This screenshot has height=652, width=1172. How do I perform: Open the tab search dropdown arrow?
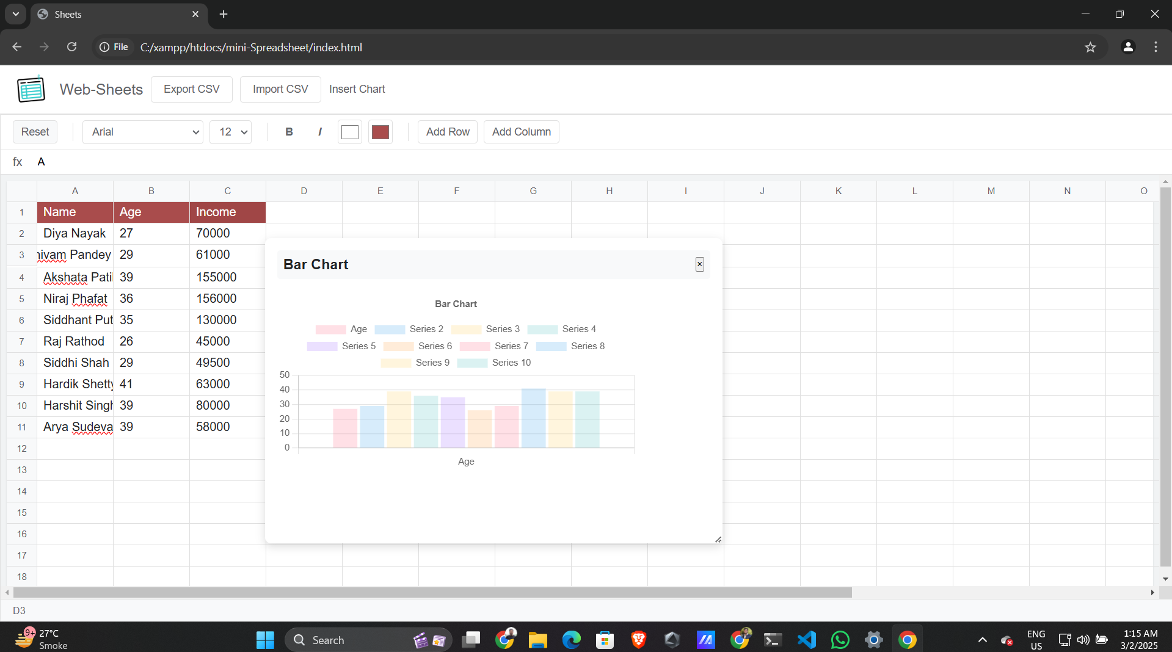[x=16, y=14]
